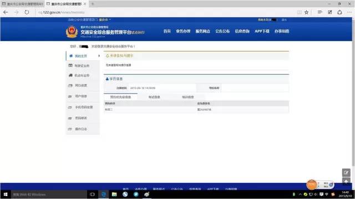Open the floating edit feedback icon
Image resolution: width=355 pixels, height=199 pixels.
click(x=346, y=172)
